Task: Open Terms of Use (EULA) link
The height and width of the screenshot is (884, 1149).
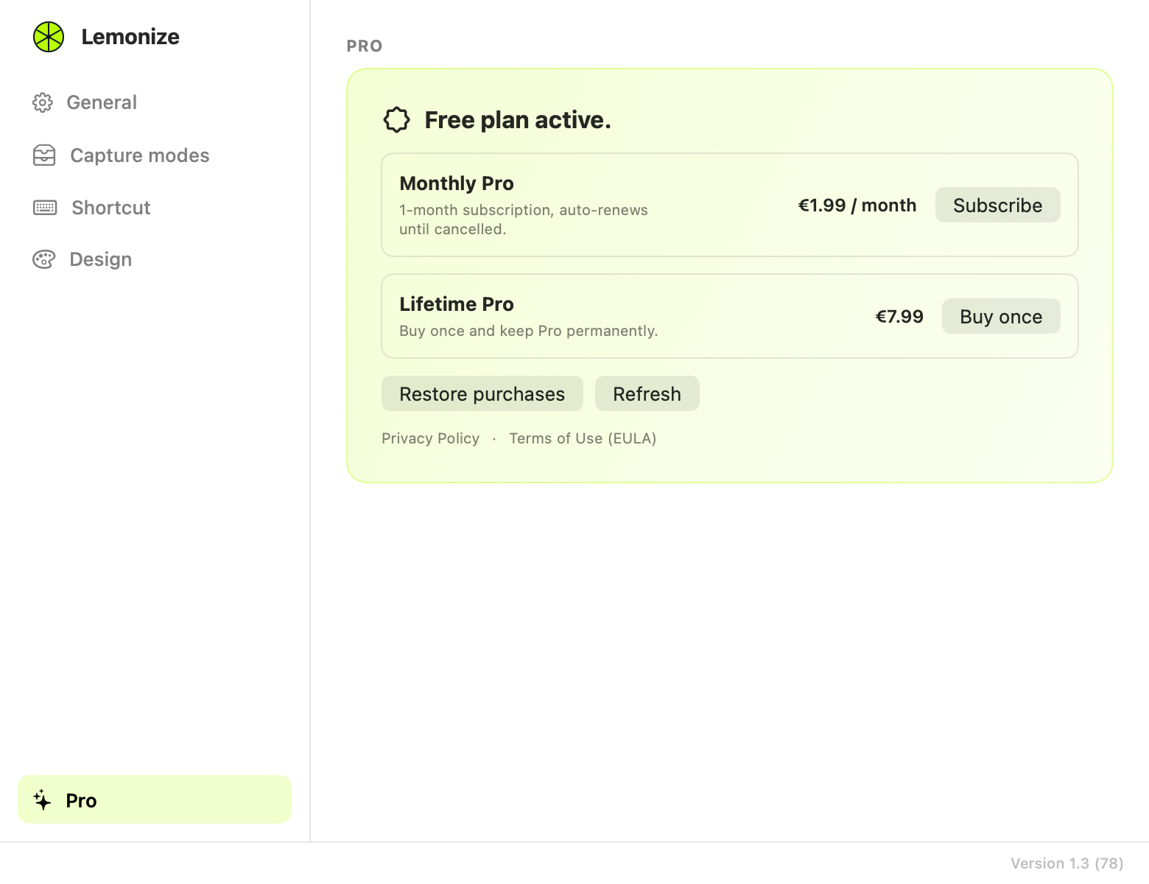Action: (x=583, y=438)
